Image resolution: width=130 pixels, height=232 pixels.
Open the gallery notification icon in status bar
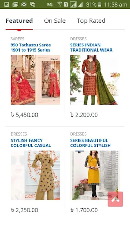[x=6, y=4]
